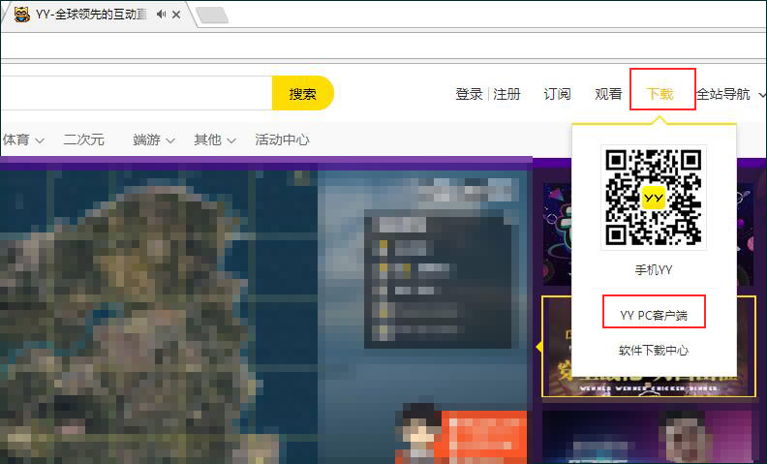This screenshot has width=767, height=464.
Task: Click the 手机YY label
Action: click(654, 269)
